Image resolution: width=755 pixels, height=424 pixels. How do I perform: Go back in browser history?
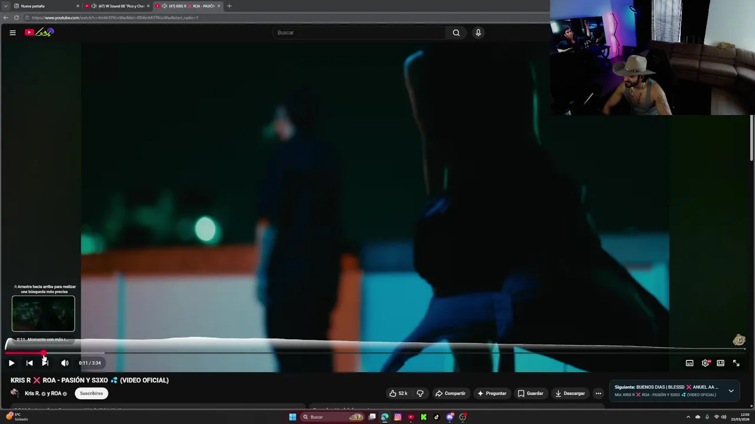(5, 18)
